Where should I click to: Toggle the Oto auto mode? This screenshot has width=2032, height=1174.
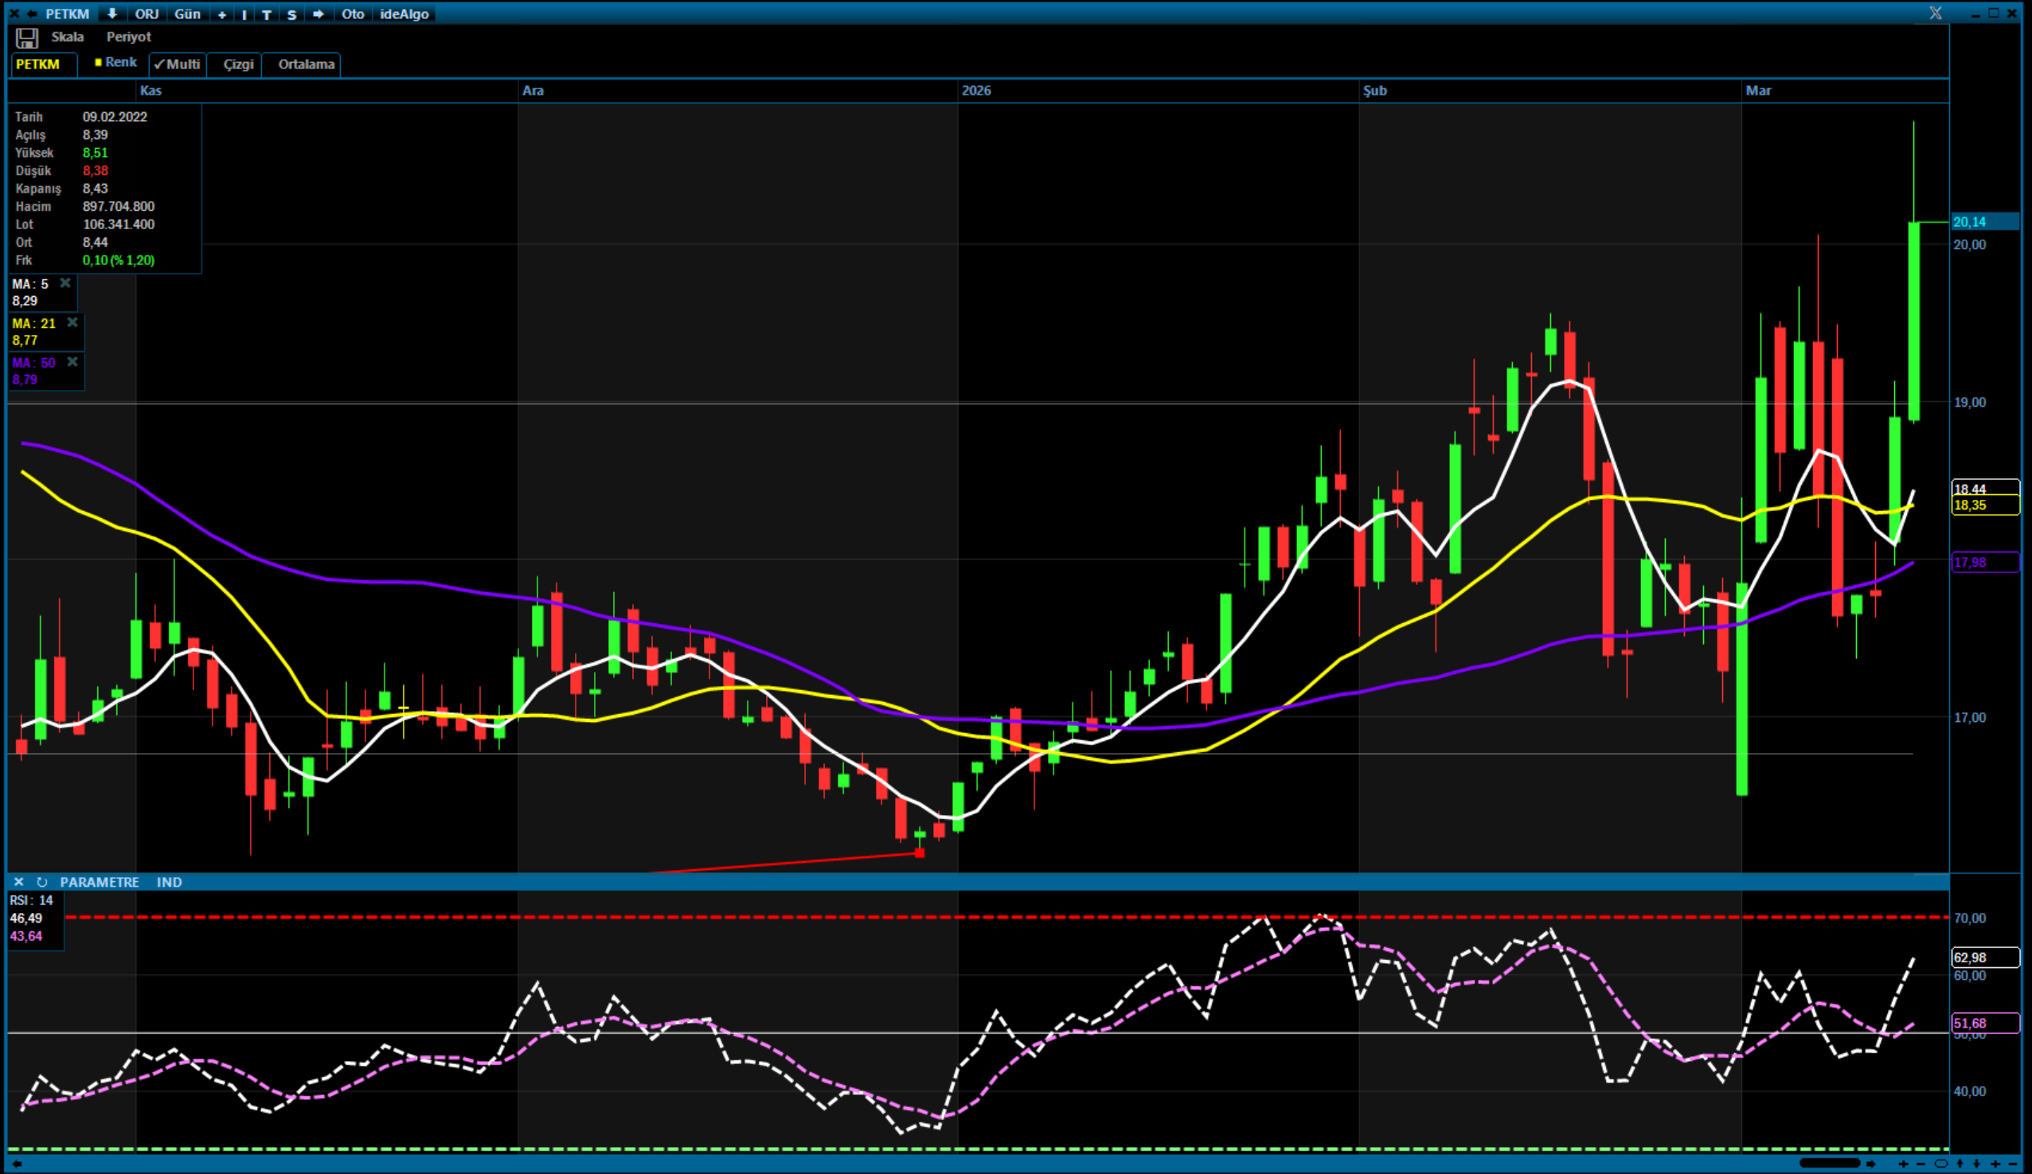[353, 14]
